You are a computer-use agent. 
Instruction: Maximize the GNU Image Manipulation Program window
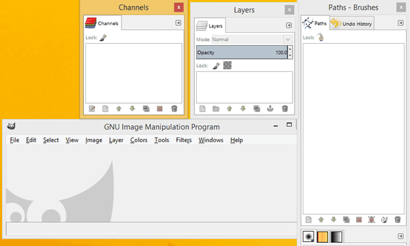point(289,124)
